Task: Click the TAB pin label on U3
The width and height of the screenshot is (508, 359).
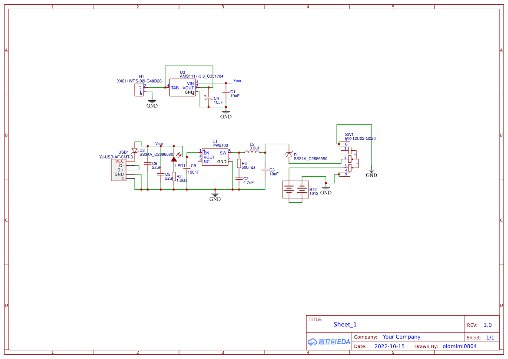Action: coord(175,88)
